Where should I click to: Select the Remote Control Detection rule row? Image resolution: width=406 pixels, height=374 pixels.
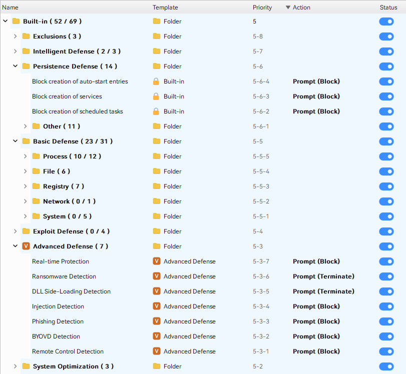[x=68, y=351]
